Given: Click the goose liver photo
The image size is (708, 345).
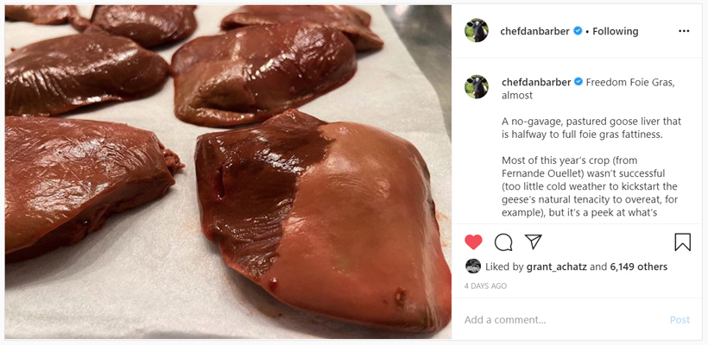Looking at the screenshot, I should [x=228, y=172].
